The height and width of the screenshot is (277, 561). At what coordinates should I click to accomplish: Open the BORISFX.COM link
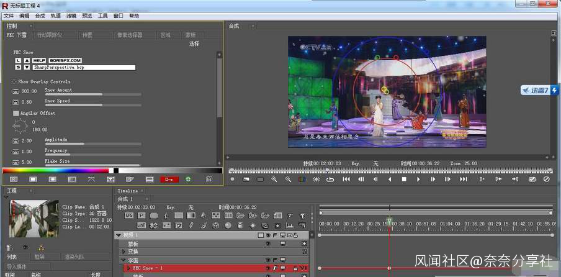click(65, 60)
